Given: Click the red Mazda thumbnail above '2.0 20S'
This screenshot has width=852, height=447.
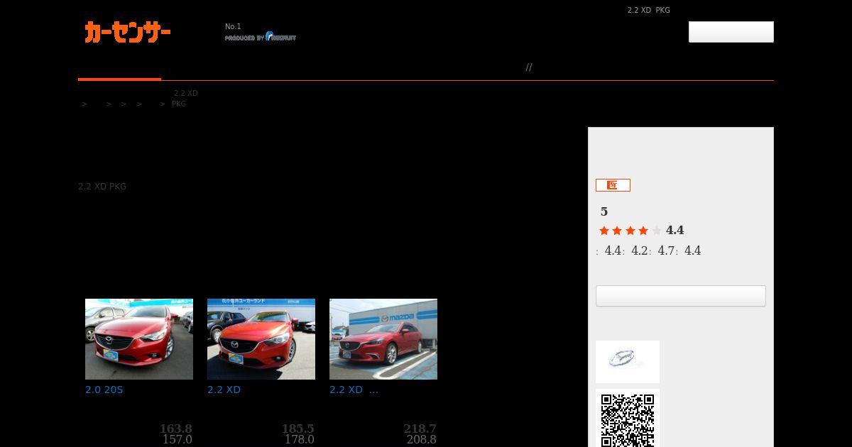Looking at the screenshot, I should (x=139, y=339).
